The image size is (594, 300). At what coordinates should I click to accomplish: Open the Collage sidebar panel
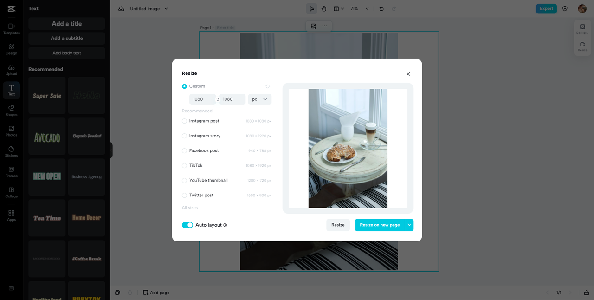click(x=11, y=192)
